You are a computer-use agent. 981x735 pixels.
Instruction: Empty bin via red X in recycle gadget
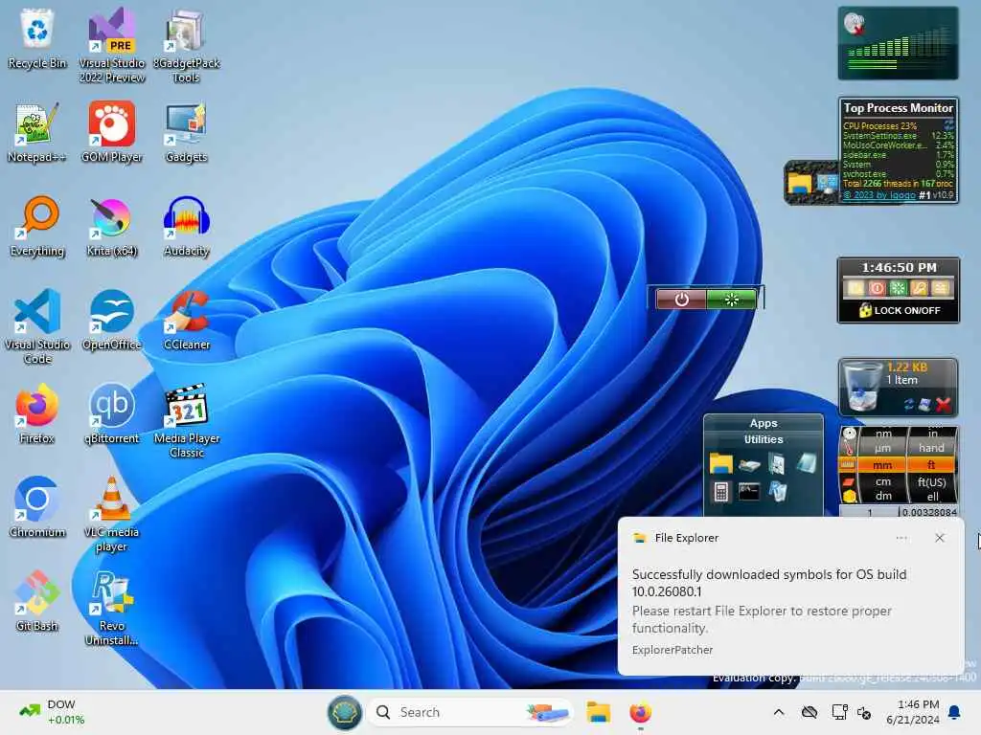944,405
